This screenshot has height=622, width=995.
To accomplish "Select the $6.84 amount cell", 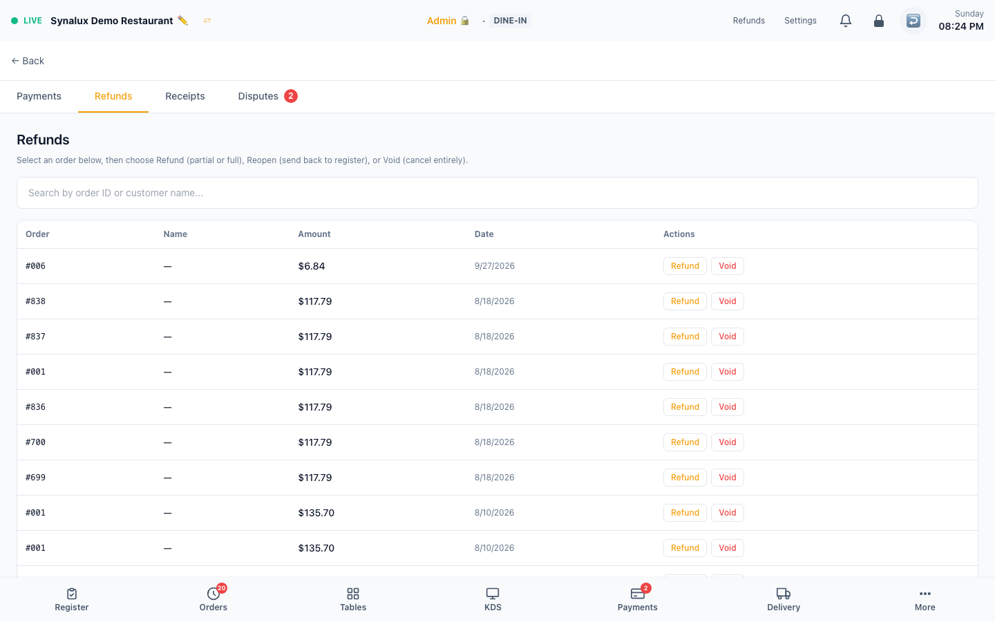I will (312, 266).
